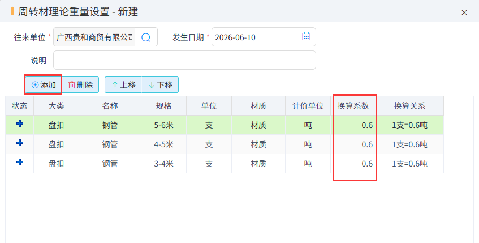This screenshot has height=243, width=479.
Task: Click 钢管 in the 4-5米 row
Action: (x=110, y=144)
